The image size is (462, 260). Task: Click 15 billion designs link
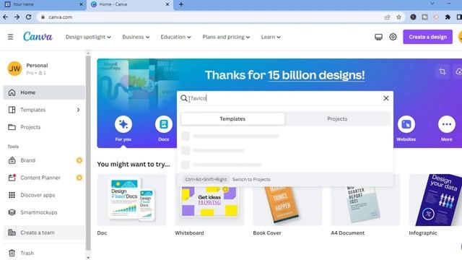pos(316,75)
